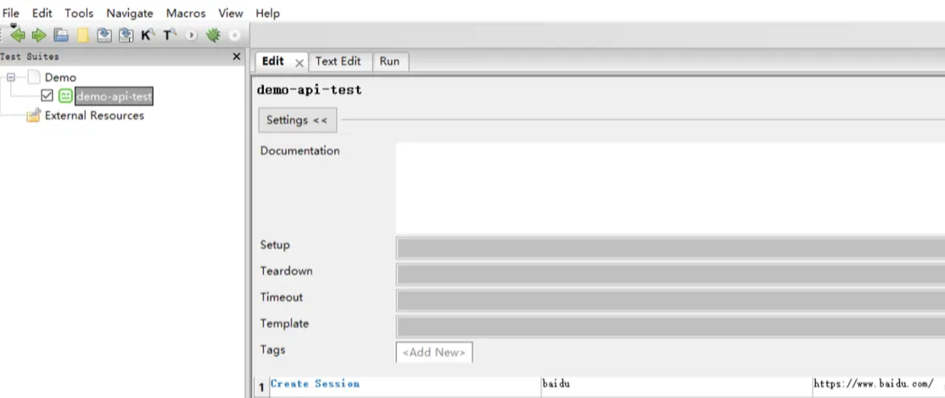Click the demo-api-test heading in editor
The image size is (945, 398).
coord(309,90)
